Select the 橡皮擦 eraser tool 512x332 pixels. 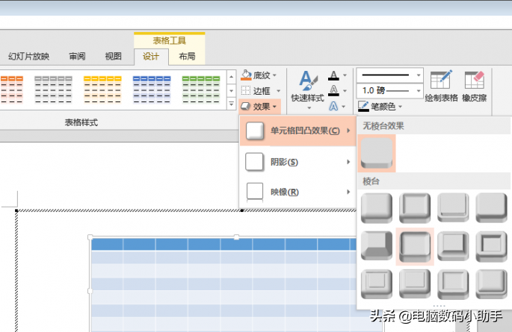click(x=475, y=86)
